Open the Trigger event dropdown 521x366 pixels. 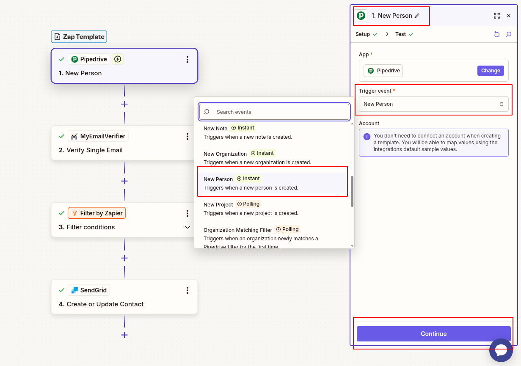coord(433,104)
